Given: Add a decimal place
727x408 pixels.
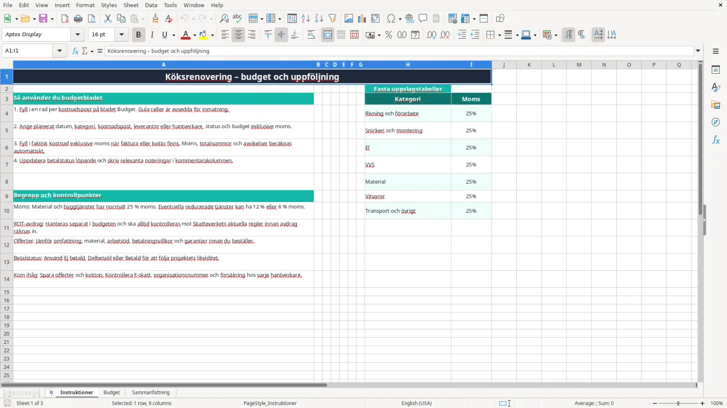Looking at the screenshot, I should pyautogui.click(x=431, y=35).
